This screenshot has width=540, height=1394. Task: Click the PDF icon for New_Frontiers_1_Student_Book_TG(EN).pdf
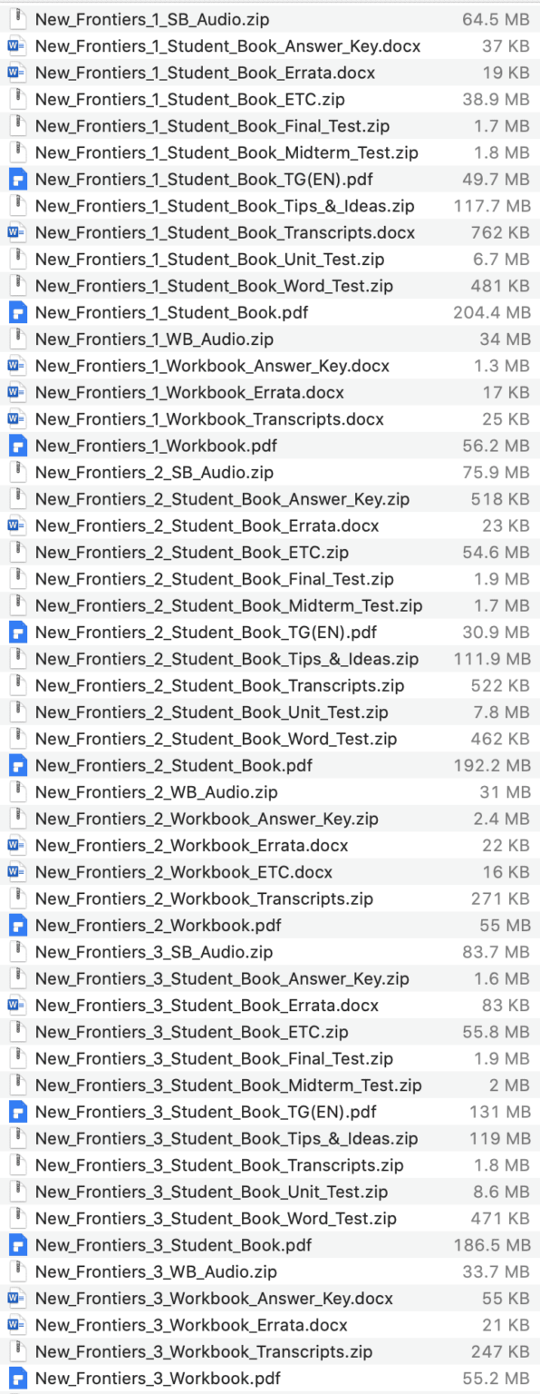[20, 180]
